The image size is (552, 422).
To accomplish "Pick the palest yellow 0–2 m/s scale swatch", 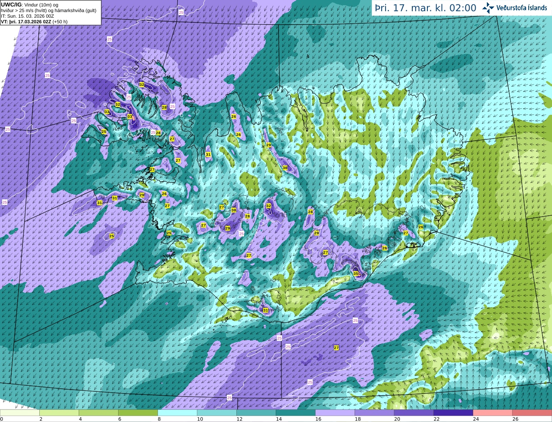I will tap(20, 413).
